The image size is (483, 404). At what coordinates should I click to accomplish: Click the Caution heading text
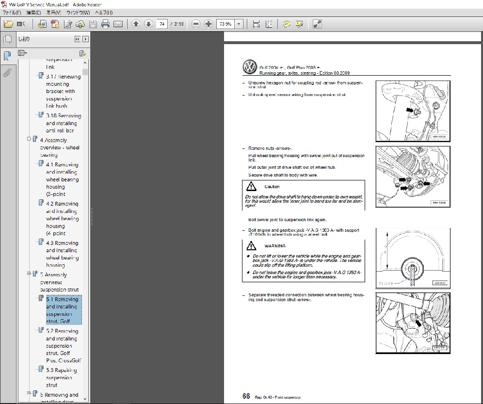272,187
